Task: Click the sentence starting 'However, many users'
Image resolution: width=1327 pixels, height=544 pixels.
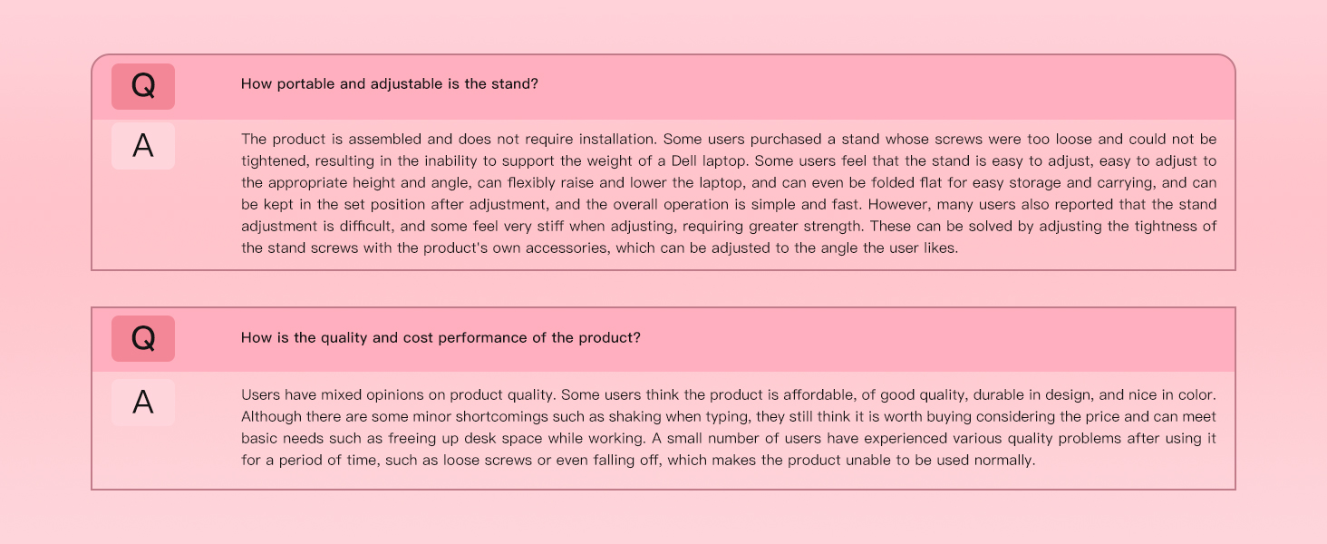Action: point(729,216)
